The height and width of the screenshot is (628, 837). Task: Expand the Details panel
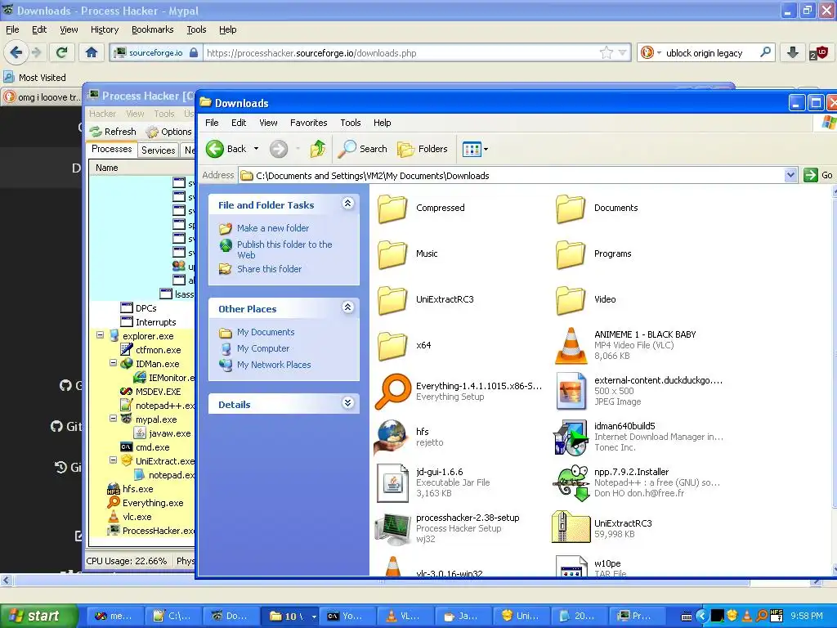click(x=347, y=402)
